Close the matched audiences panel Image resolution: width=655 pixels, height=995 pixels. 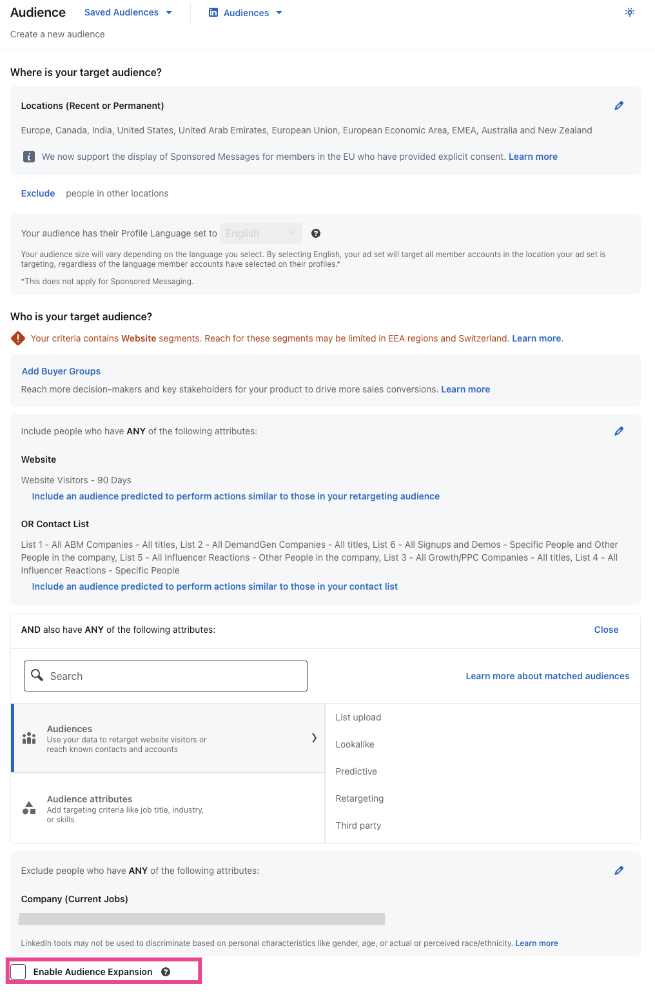pos(605,630)
